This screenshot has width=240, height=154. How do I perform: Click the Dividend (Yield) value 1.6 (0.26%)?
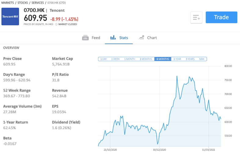(x=62, y=128)
